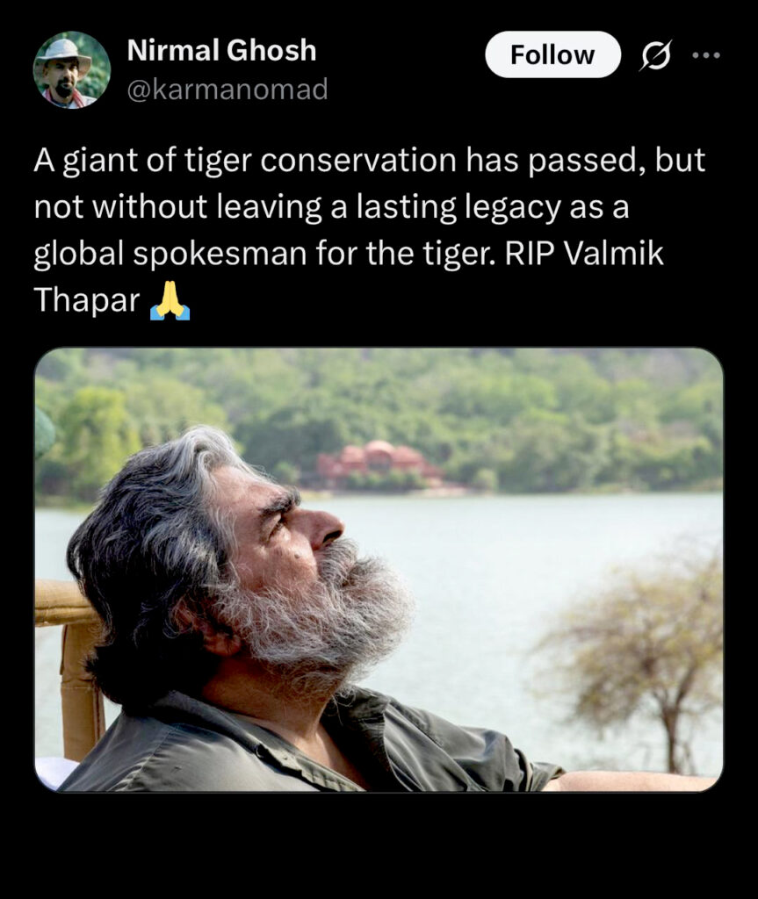Click the Nirmal Ghosh display name
The width and height of the screenshot is (758, 899).
(221, 50)
